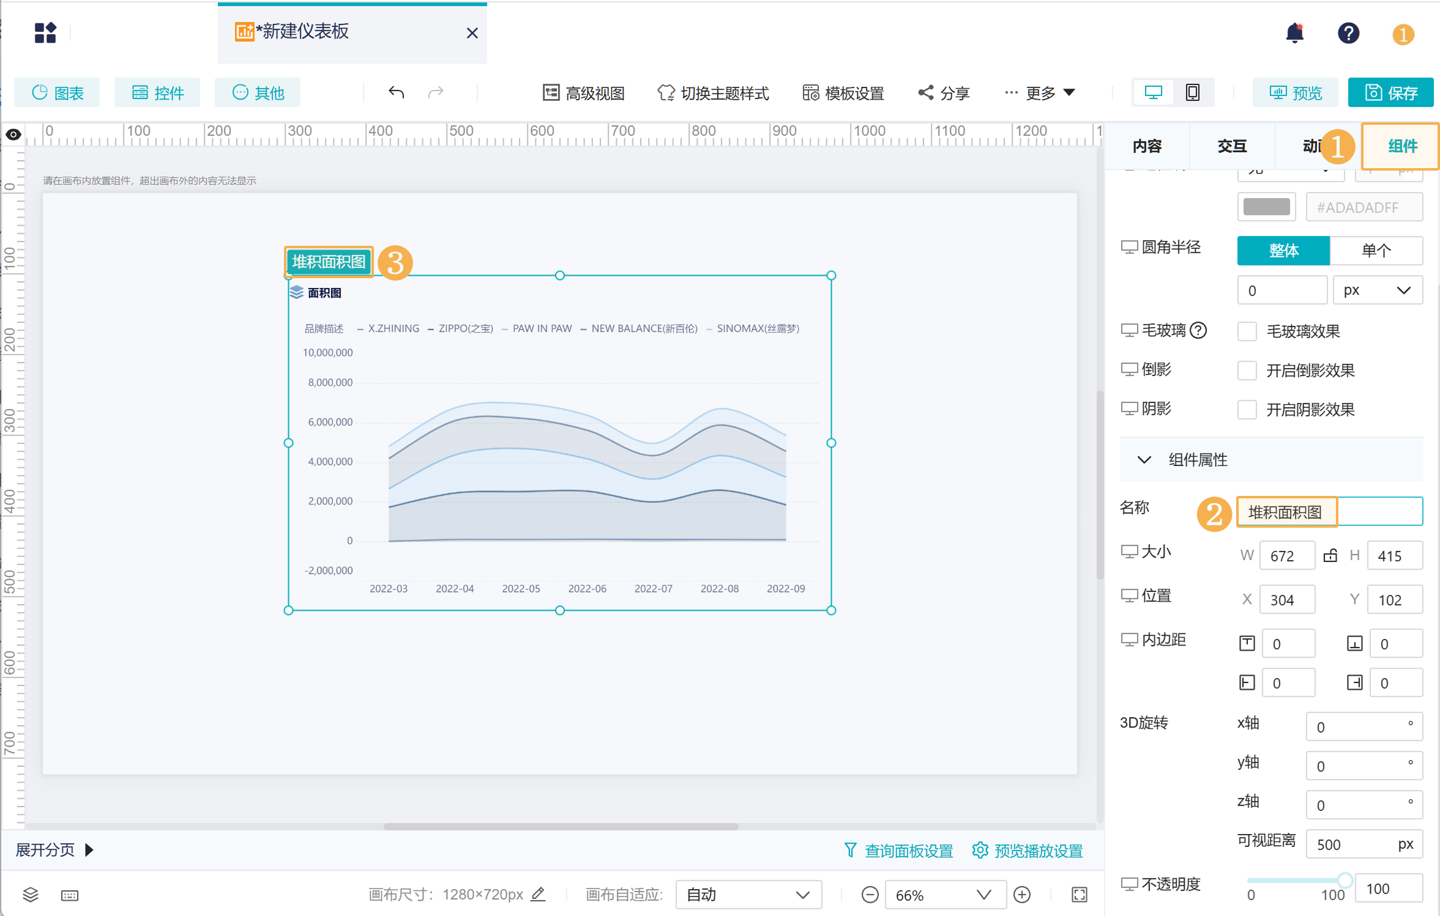Click the 保存 button
This screenshot has height=916, width=1440.
[1390, 92]
